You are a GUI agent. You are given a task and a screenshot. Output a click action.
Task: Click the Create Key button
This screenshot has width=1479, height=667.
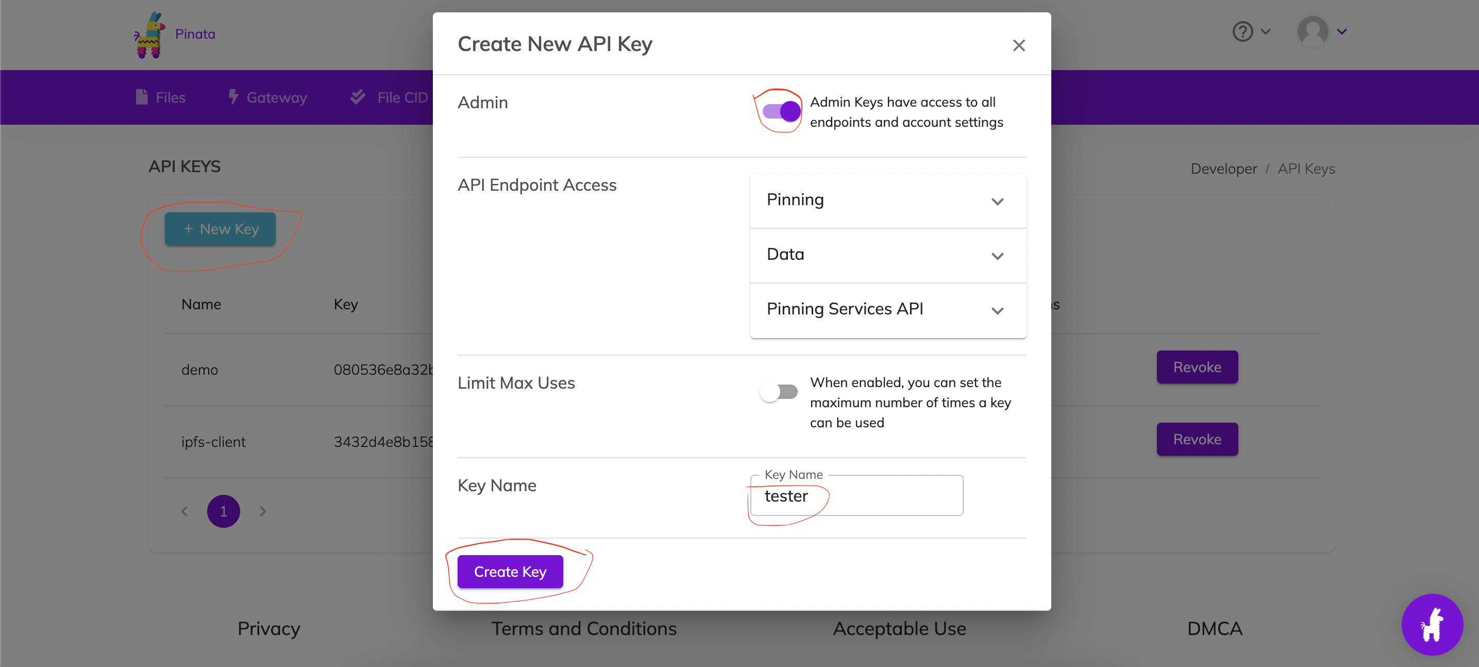click(510, 571)
